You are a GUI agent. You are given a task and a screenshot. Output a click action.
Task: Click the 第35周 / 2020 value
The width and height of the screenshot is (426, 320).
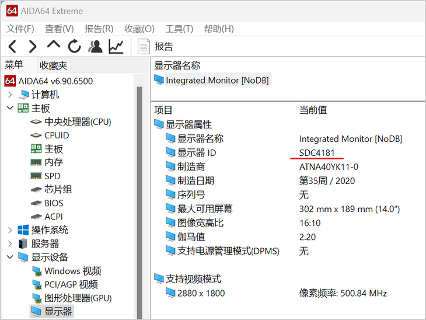[x=327, y=181]
